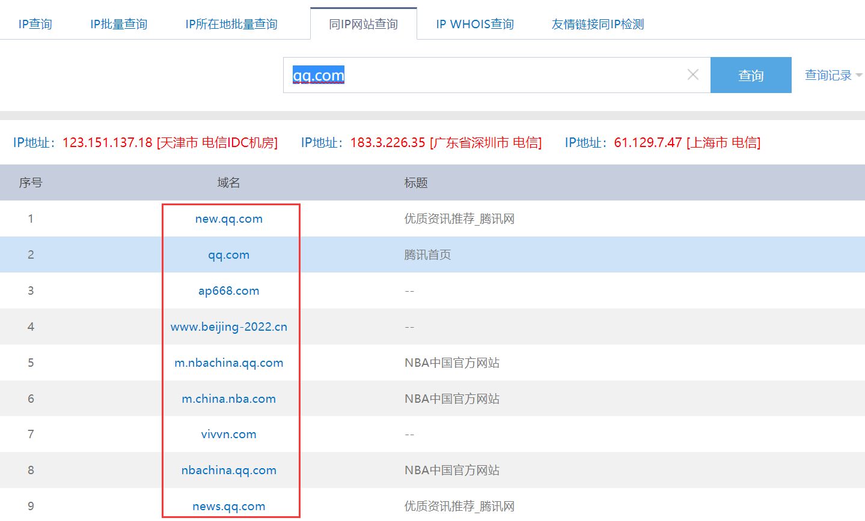The height and width of the screenshot is (521, 865).
Task: Go to the IP WHOIS查询 tab
Action: pyautogui.click(x=475, y=24)
